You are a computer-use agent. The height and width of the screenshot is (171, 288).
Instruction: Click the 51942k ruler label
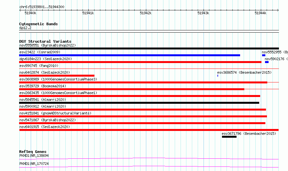146,13
